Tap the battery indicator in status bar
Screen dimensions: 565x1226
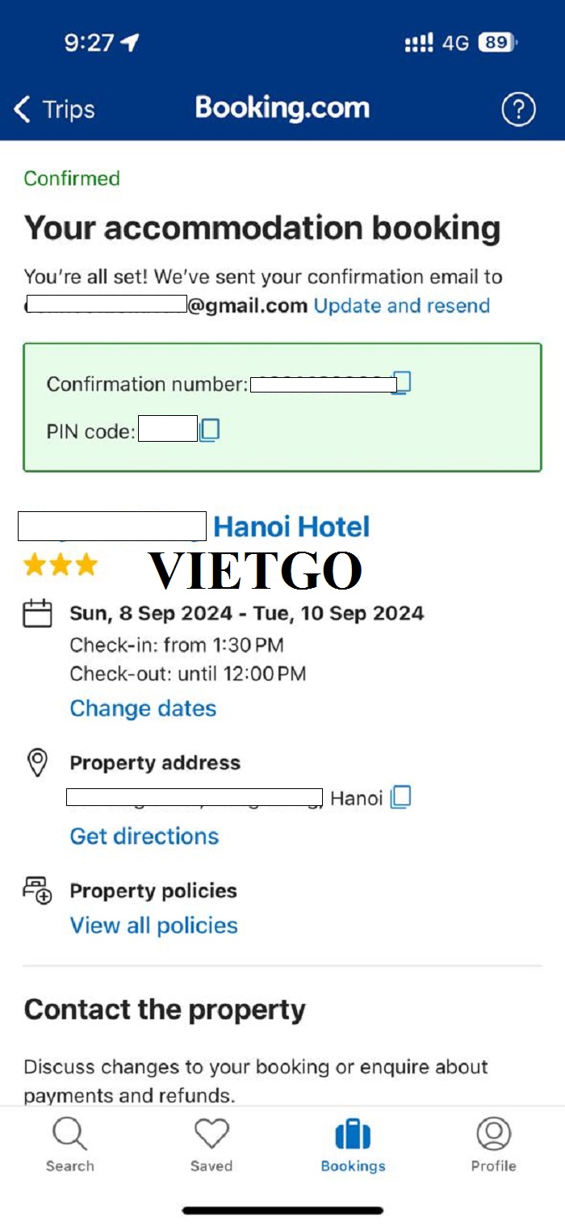[x=498, y=43]
